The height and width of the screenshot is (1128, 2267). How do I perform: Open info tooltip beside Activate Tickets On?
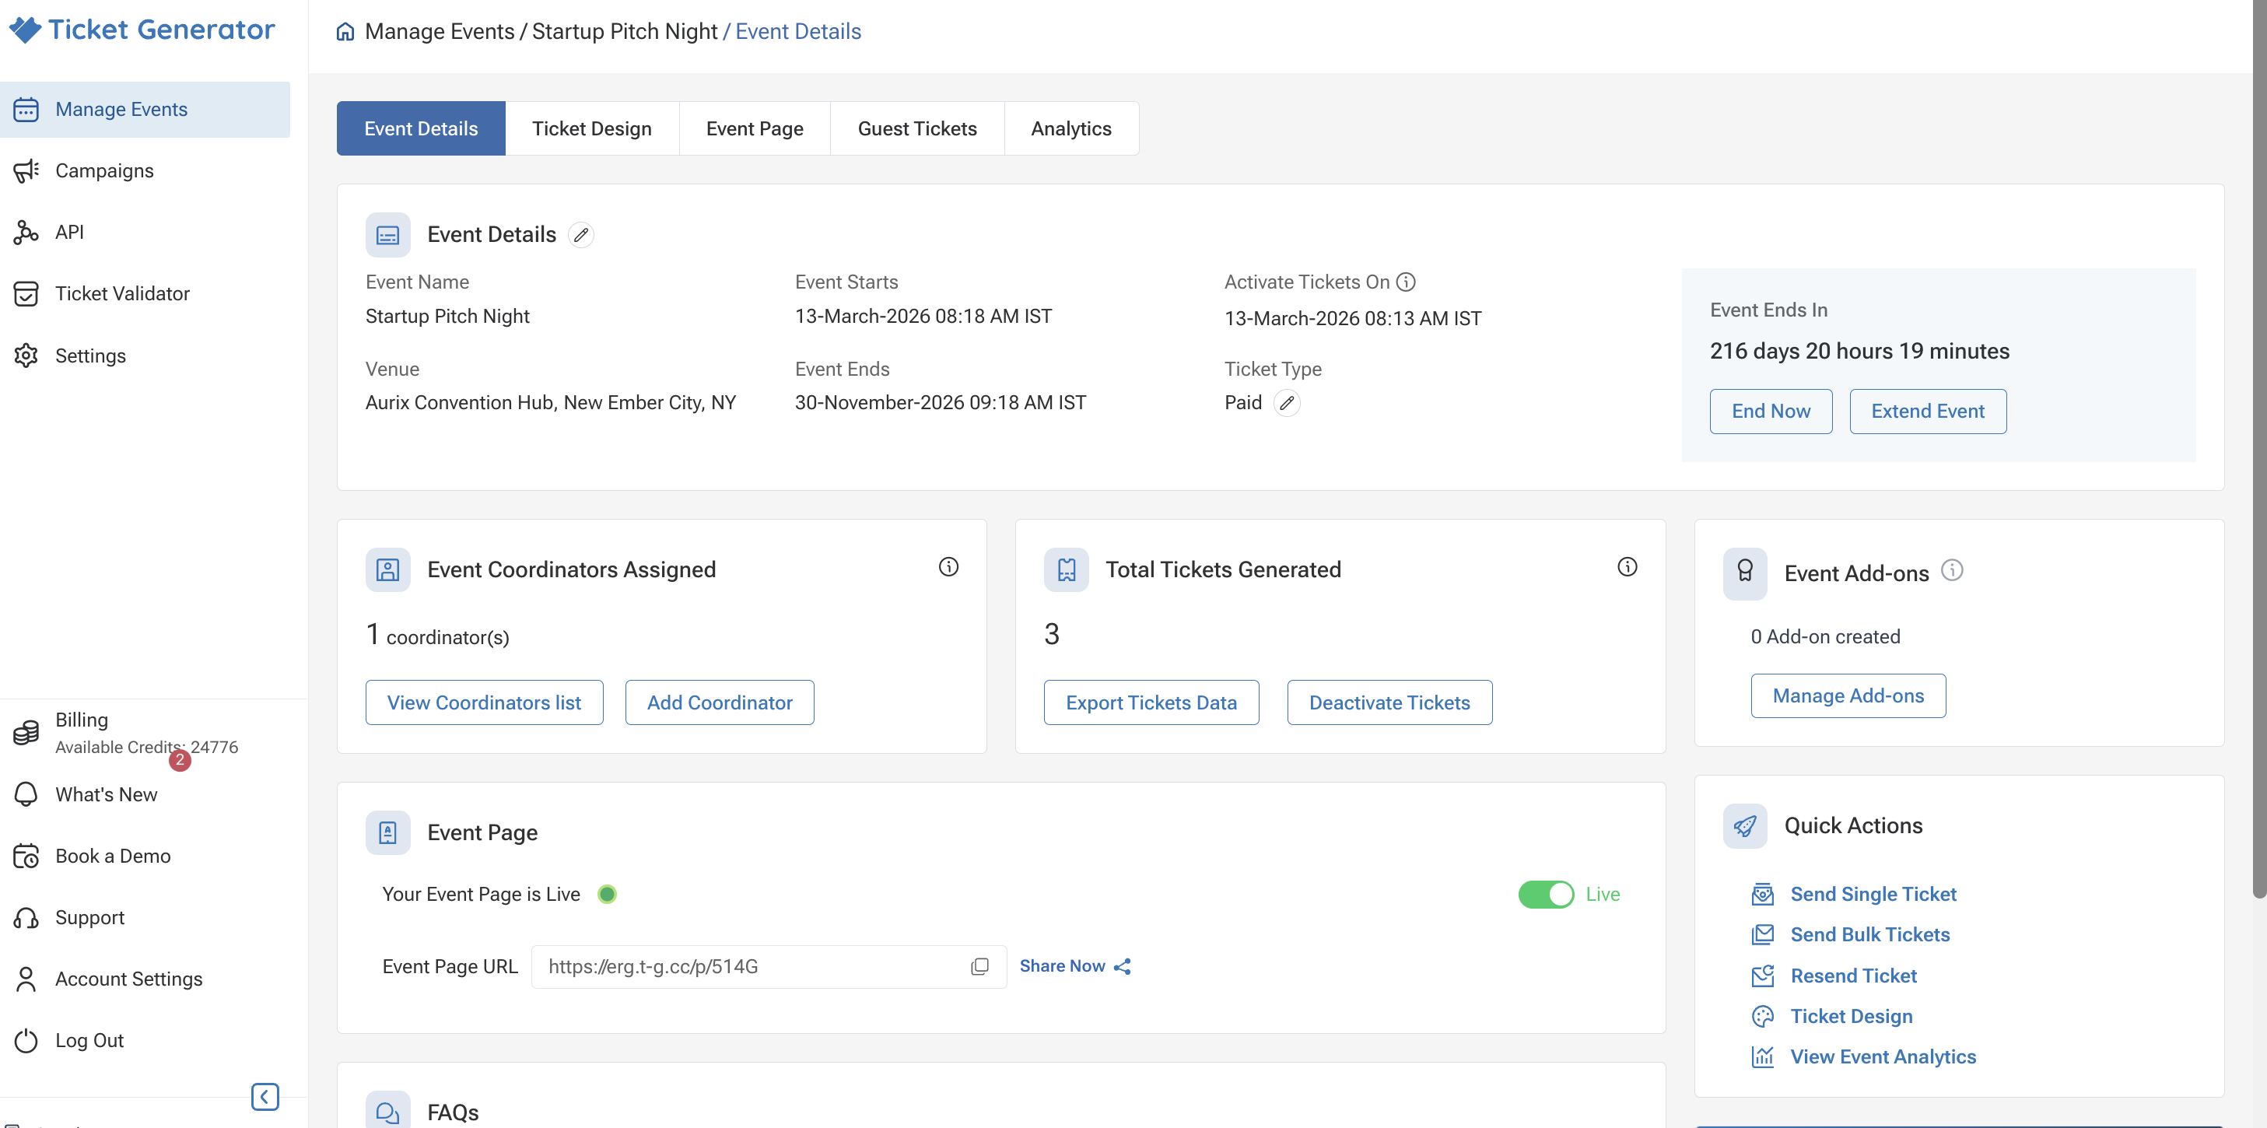click(x=1407, y=282)
